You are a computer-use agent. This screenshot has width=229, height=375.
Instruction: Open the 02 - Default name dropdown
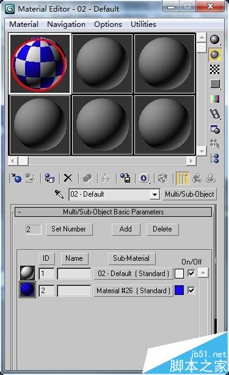tap(154, 194)
